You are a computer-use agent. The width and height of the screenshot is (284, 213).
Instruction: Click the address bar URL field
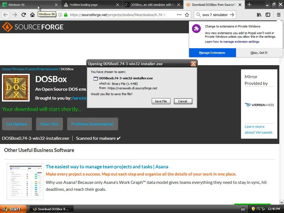(x=118, y=15)
